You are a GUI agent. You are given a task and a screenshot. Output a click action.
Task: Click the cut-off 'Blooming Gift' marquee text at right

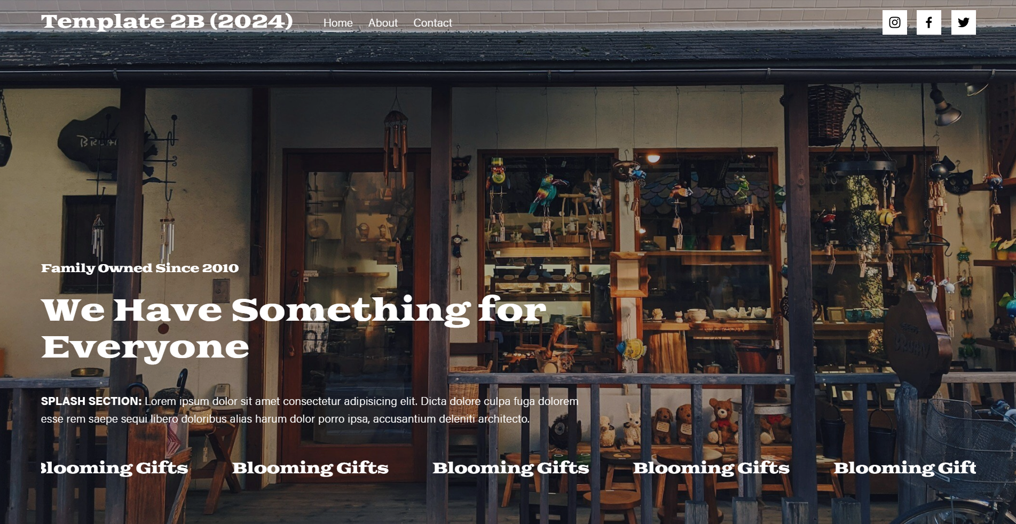(905, 468)
